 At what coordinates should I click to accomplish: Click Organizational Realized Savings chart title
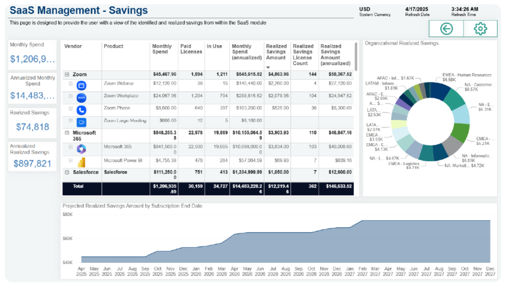(x=401, y=43)
